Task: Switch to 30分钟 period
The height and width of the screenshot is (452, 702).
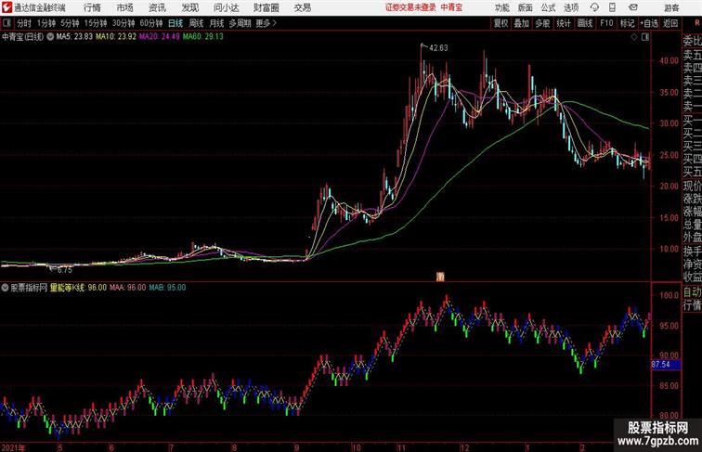Action: pyautogui.click(x=123, y=23)
